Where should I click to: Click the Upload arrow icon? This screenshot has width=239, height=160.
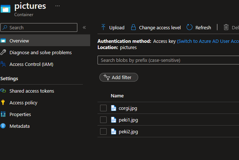(103, 27)
